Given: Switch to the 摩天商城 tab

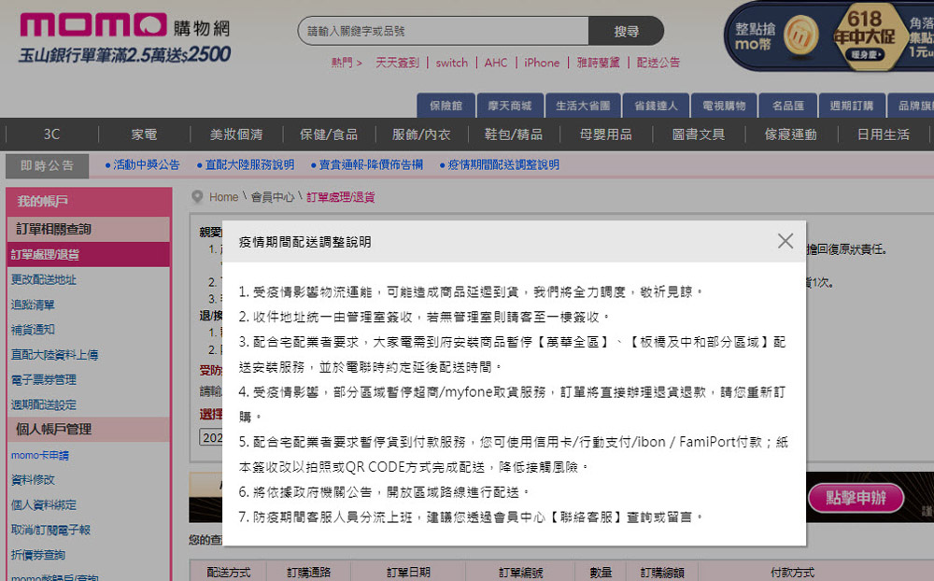Looking at the screenshot, I should click(x=510, y=106).
